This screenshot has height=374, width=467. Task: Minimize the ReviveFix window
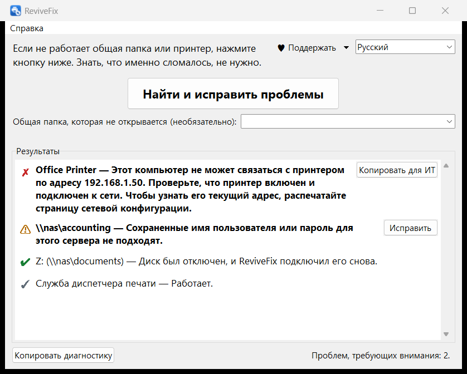(x=380, y=11)
